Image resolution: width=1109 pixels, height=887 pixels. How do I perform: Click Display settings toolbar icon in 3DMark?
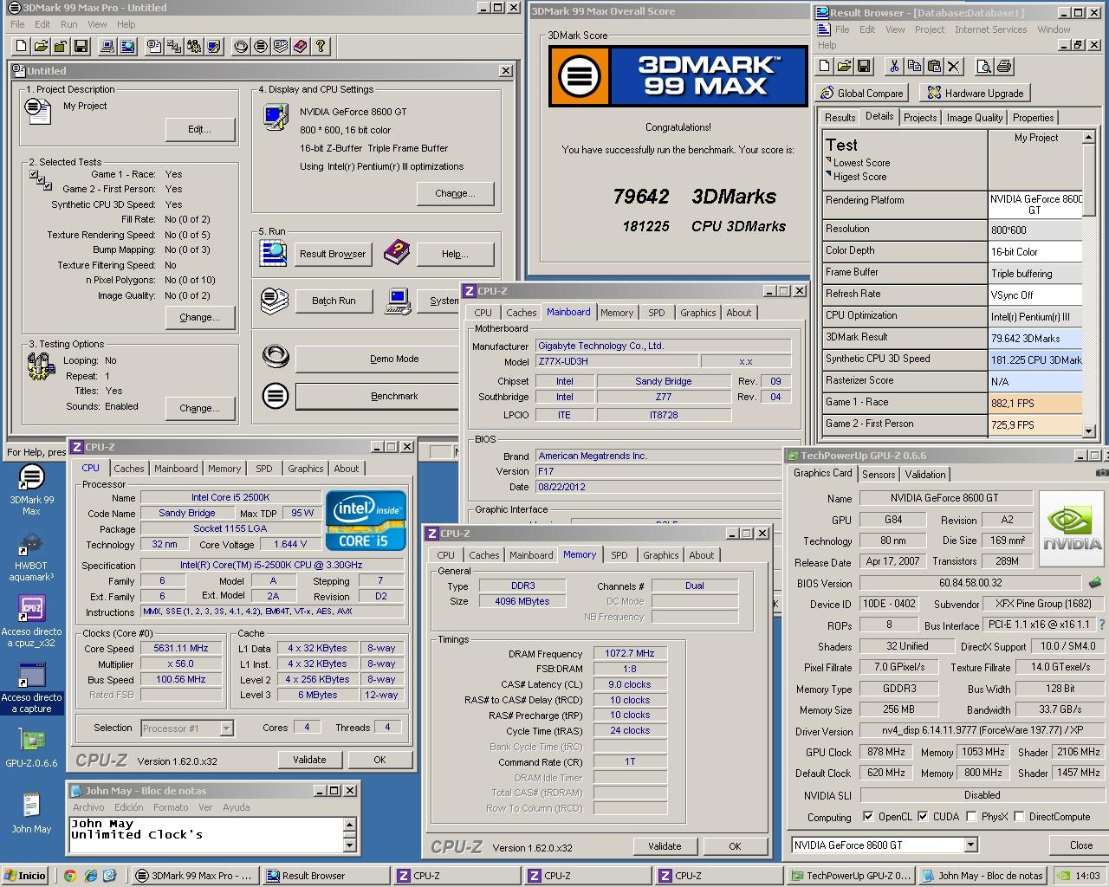click(214, 46)
